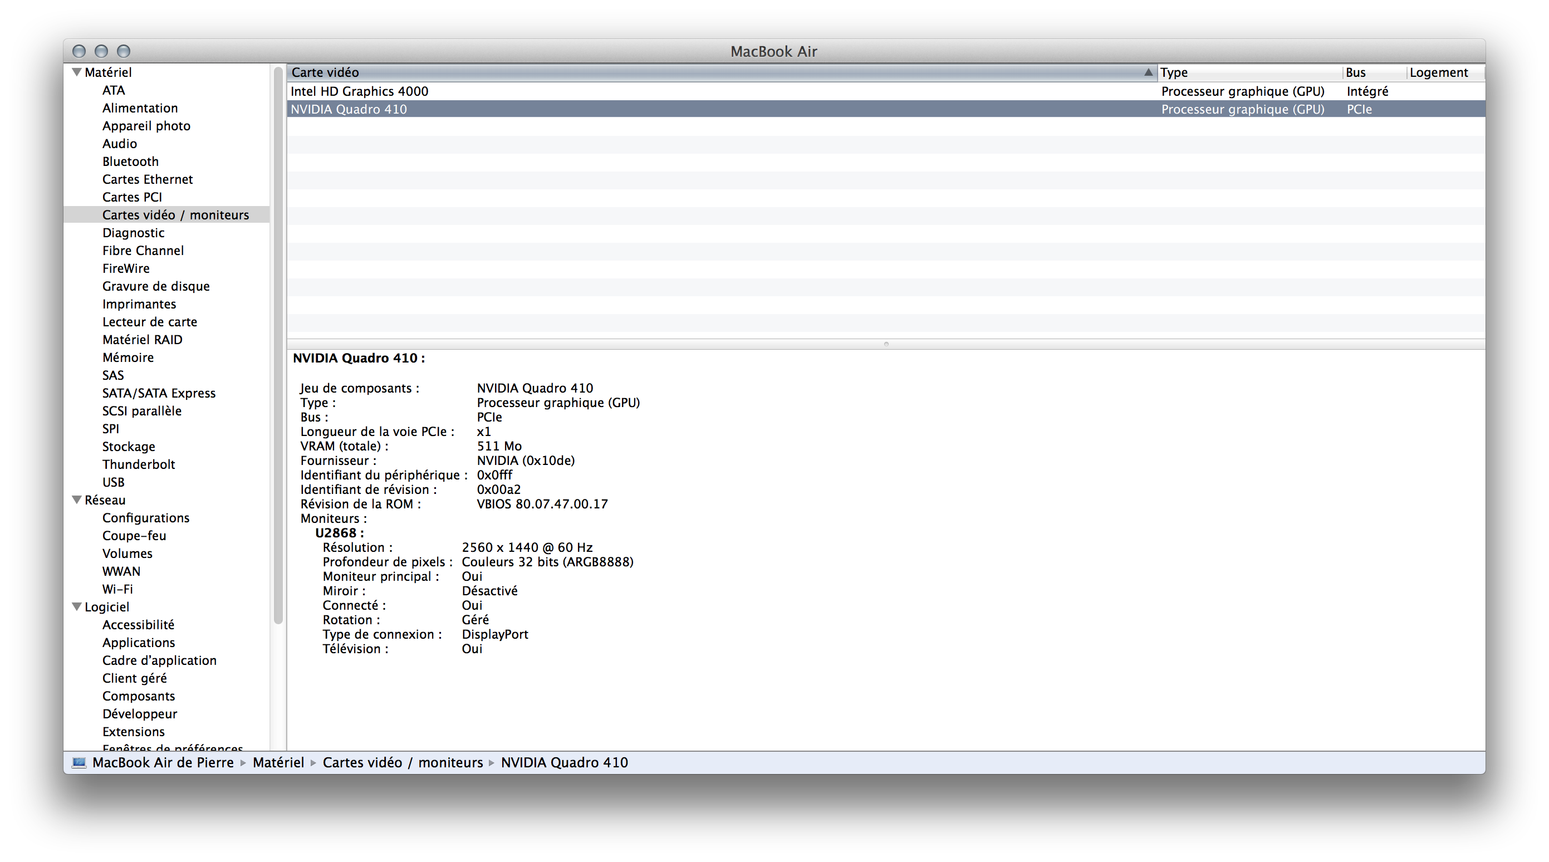
Task: Click resolution 2560 x 1440 @ 60 Hz
Action: pos(527,547)
